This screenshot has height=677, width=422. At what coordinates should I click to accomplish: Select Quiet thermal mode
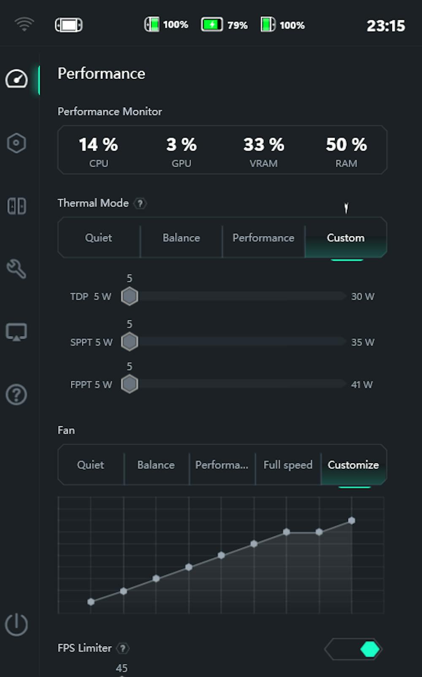coord(99,238)
